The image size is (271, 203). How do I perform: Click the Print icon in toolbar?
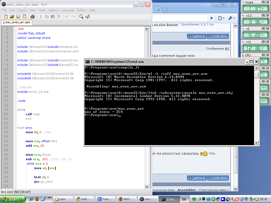32,17
